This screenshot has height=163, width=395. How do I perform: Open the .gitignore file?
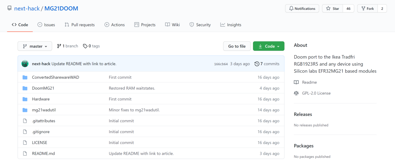click(x=41, y=132)
